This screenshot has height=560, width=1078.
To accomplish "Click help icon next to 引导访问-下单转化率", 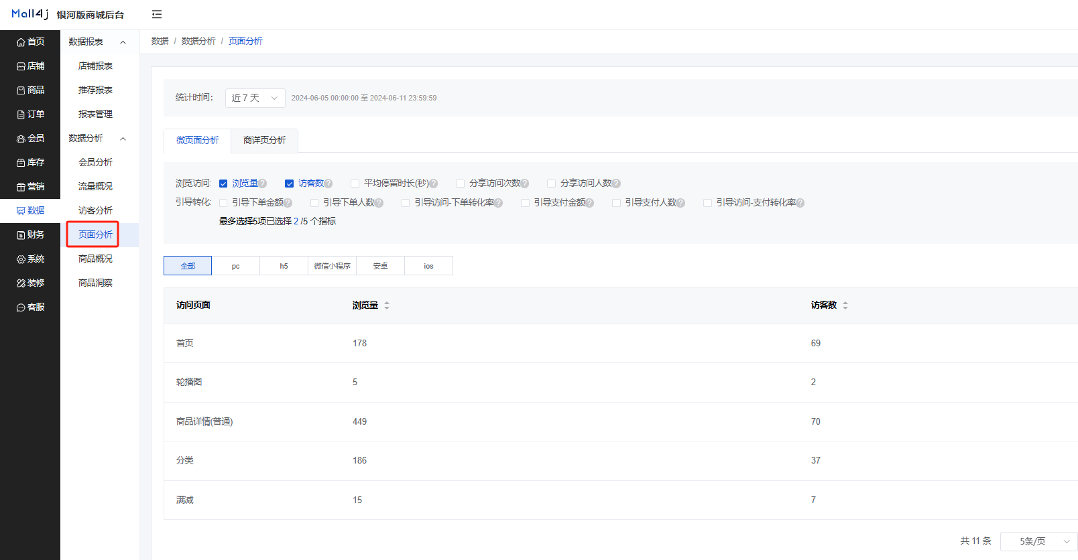I will [498, 203].
